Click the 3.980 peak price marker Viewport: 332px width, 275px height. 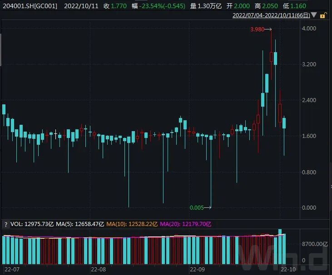point(257,29)
